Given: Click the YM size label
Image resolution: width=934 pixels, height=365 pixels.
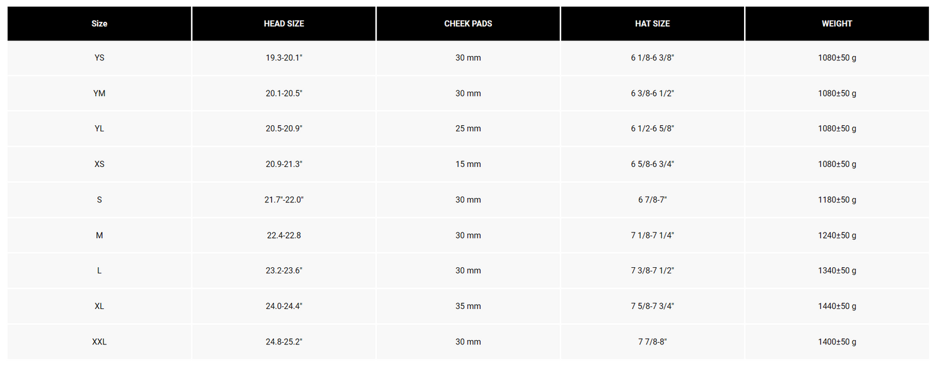Looking at the screenshot, I should pyautogui.click(x=99, y=93).
